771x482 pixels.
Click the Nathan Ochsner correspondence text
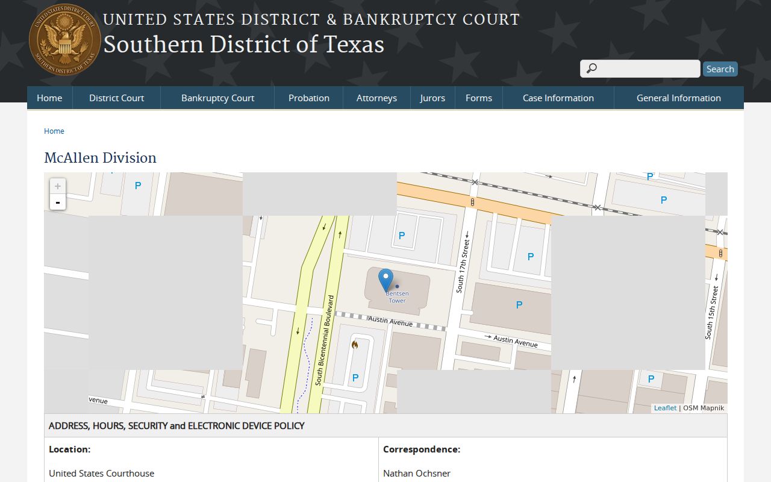point(417,473)
